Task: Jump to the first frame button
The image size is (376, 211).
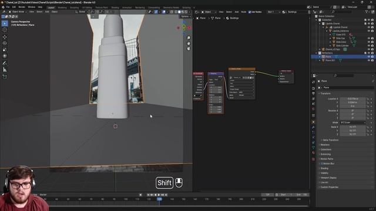Action: pyautogui.click(x=148, y=195)
